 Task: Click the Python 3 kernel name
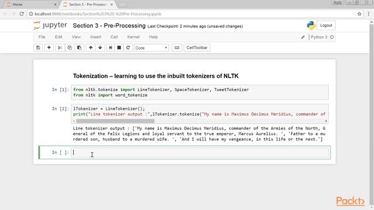[x=319, y=37]
